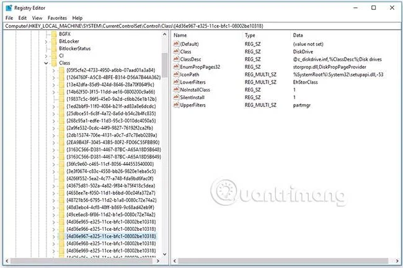This screenshot has height=268, width=403.
Task: Click the registry path address bar
Action: pyautogui.click(x=203, y=26)
